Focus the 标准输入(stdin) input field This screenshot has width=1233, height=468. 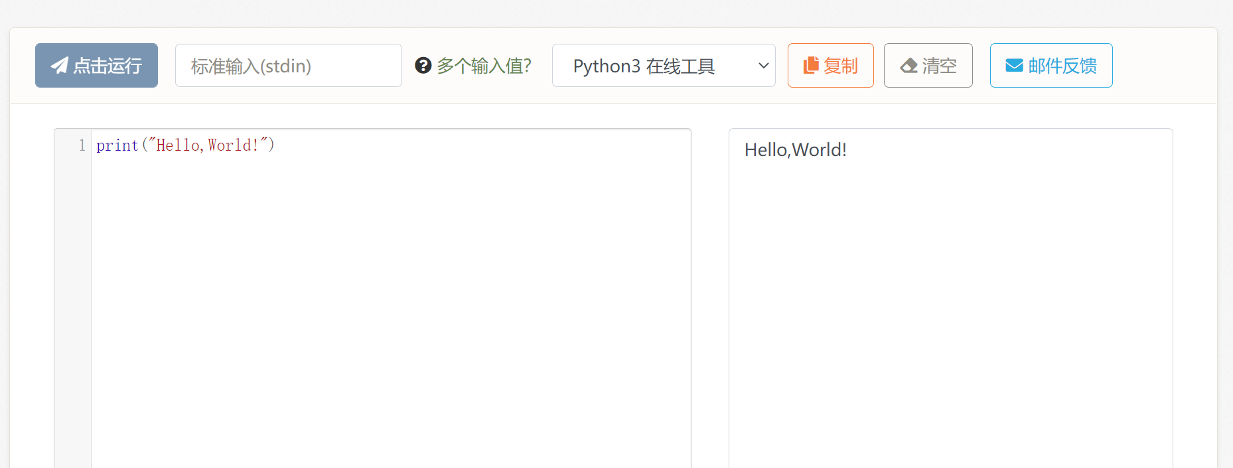[288, 66]
